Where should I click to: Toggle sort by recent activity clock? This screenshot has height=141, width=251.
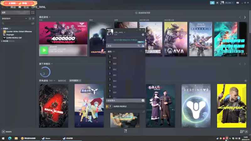(30, 18)
